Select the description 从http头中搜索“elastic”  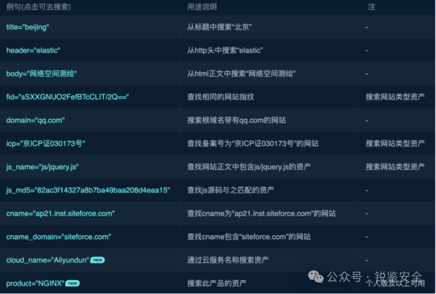225,50
